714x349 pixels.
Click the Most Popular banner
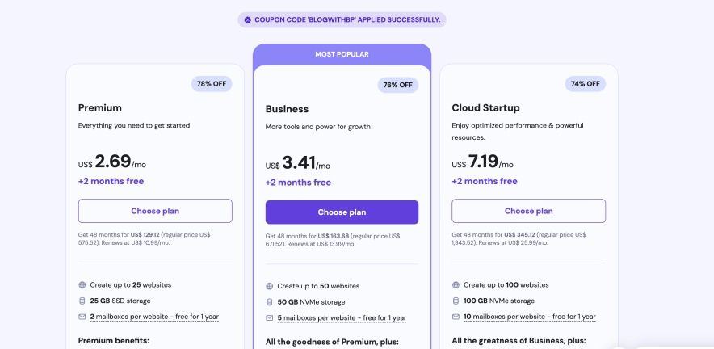click(x=342, y=54)
